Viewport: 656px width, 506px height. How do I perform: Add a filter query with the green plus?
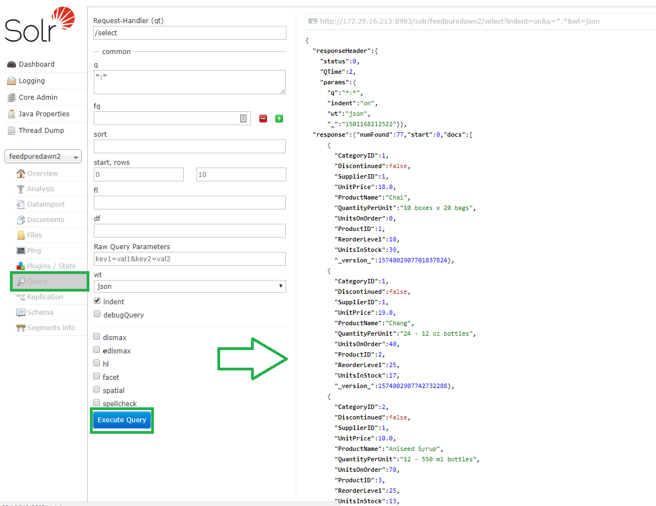tap(279, 118)
